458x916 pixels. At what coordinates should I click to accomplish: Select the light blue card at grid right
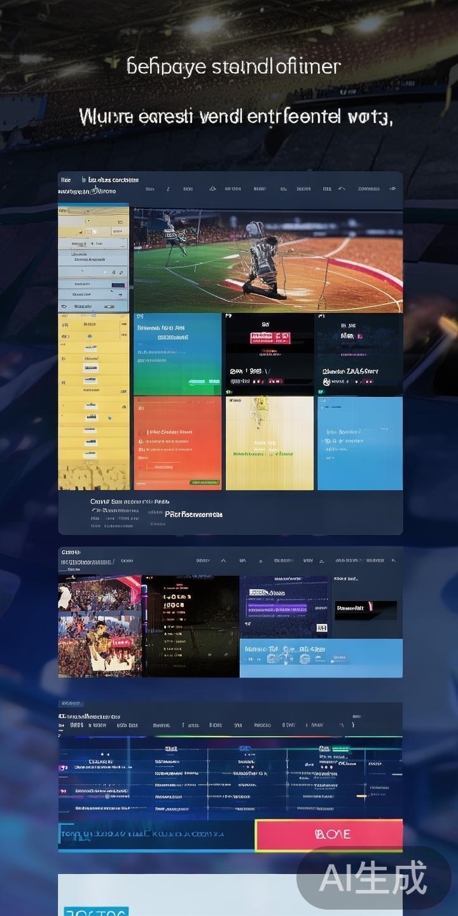pyautogui.click(x=359, y=443)
